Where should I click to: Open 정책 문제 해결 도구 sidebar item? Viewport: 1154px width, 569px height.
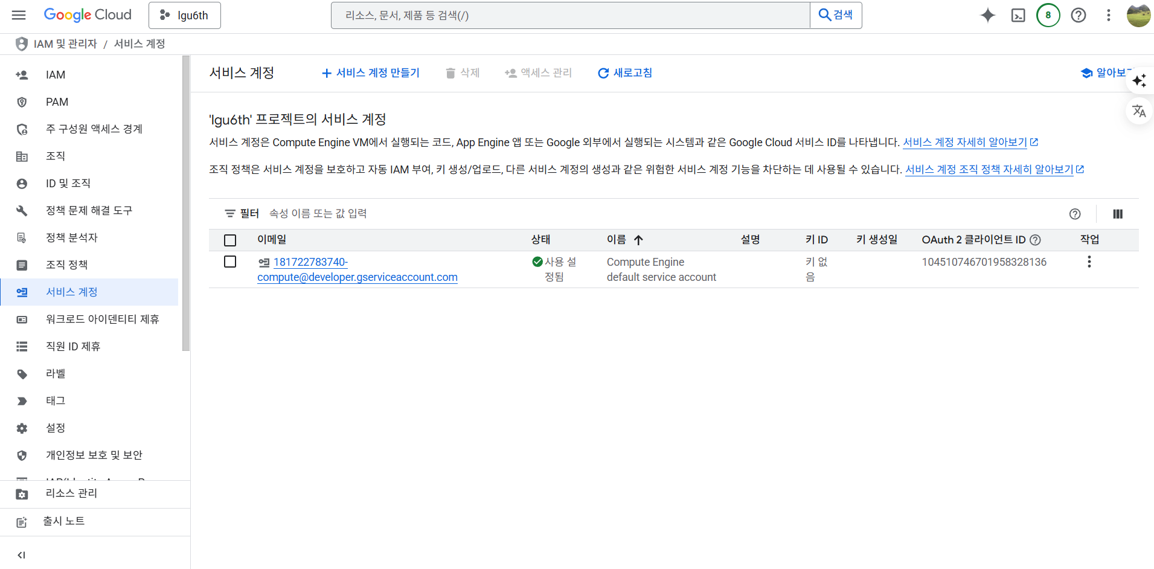click(x=89, y=211)
